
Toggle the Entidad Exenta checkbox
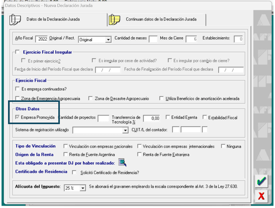tap(168, 118)
